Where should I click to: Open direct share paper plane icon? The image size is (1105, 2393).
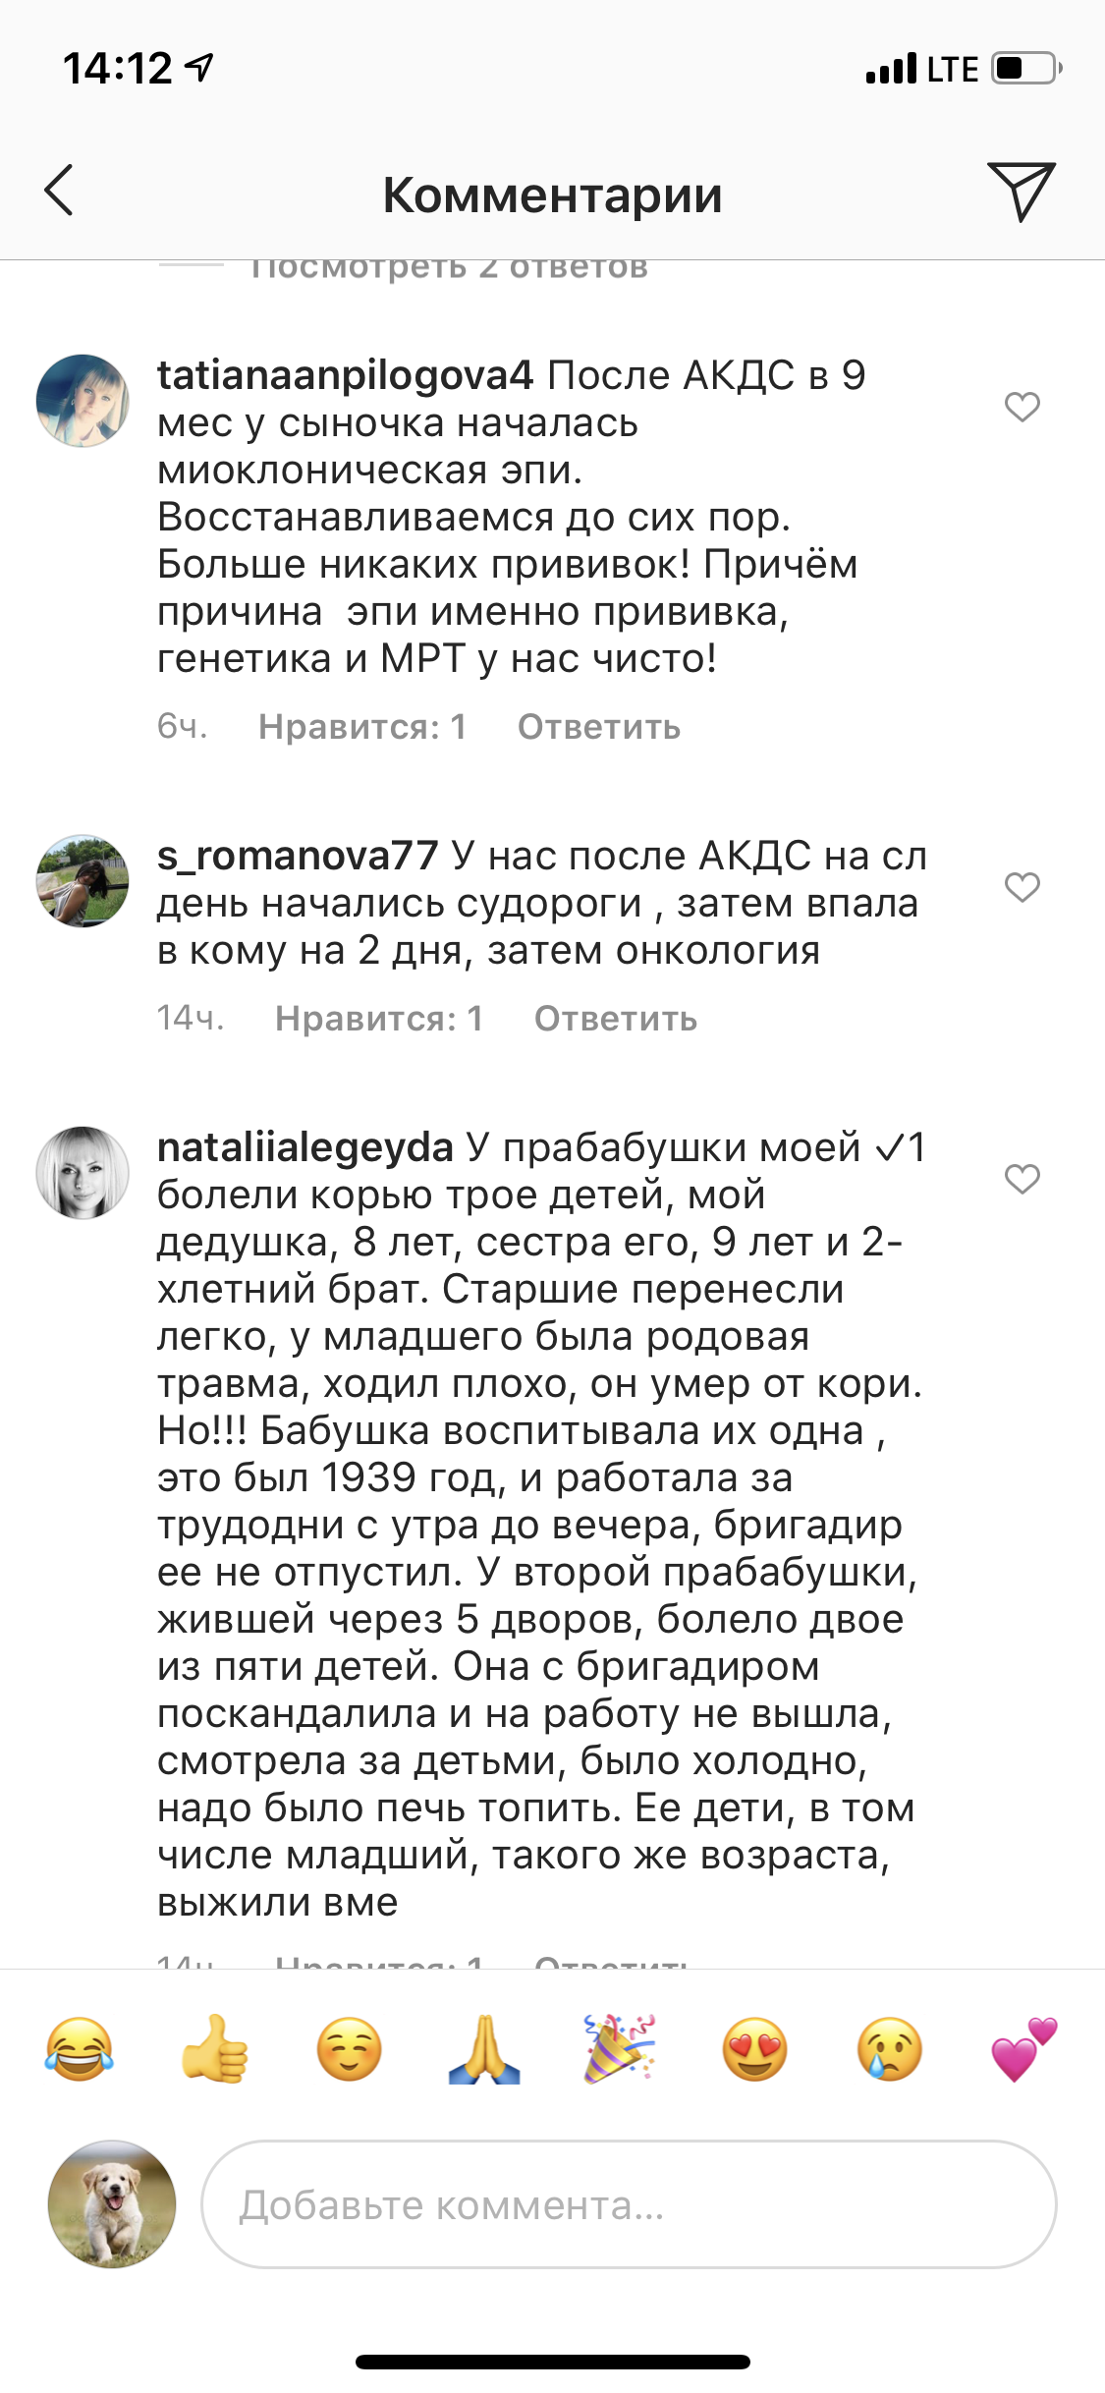coord(1021,191)
